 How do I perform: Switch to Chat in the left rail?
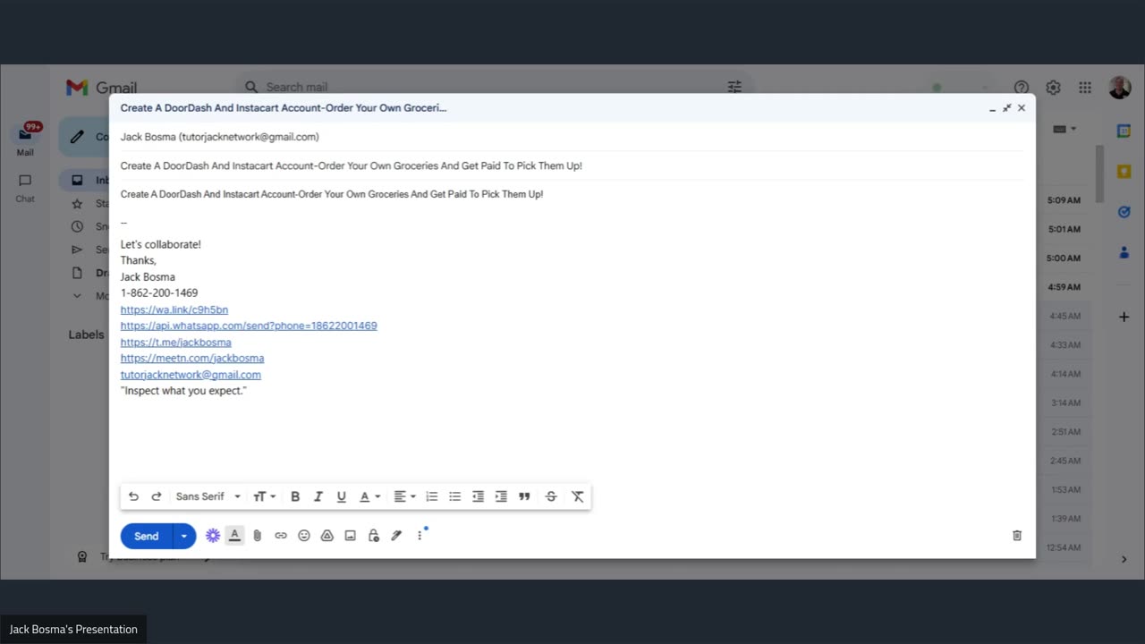(25, 188)
